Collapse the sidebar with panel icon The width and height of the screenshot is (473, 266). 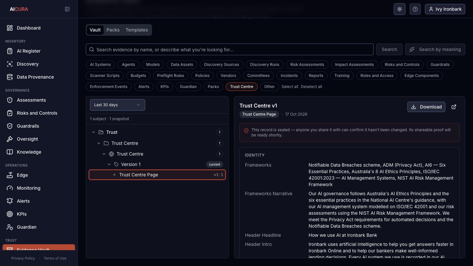(x=67, y=9)
